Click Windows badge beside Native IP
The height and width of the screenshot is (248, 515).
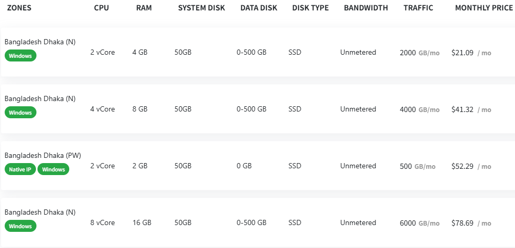tap(54, 169)
